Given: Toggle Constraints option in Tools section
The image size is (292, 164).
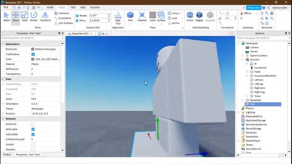Looking at the screenshot, I should click(63, 18).
